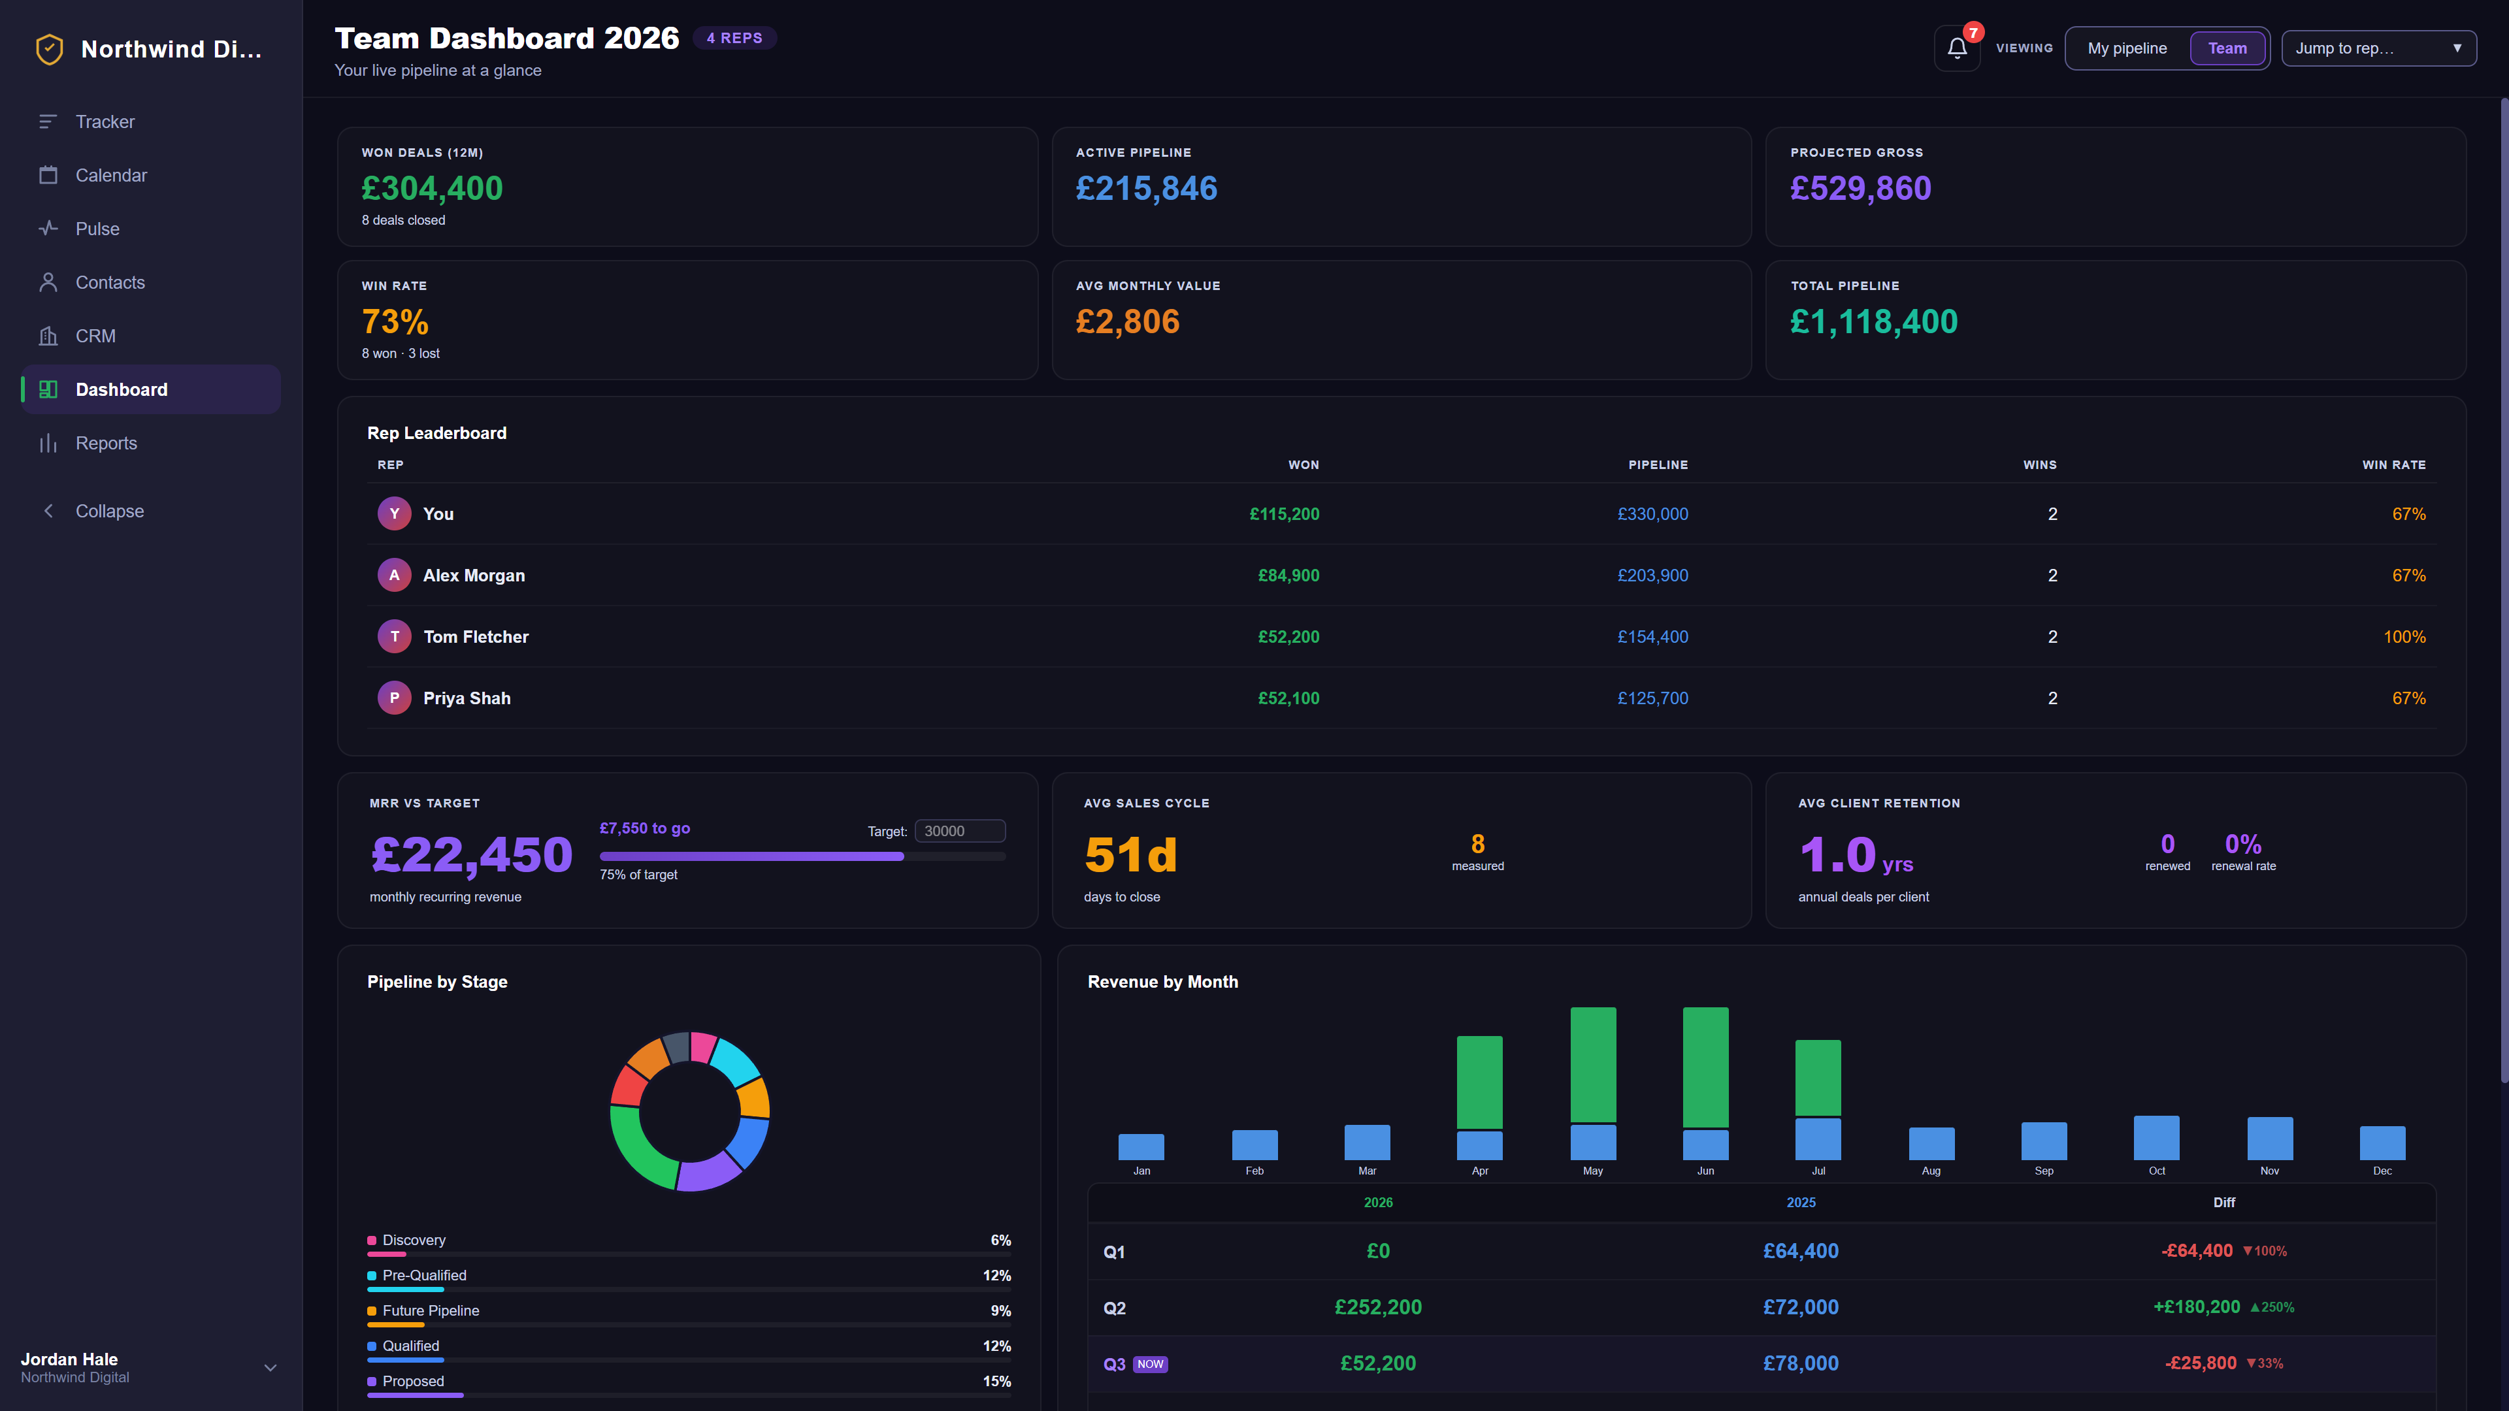Click the MRR target progress bar
Screen dimensions: 2509x1411
[x=802, y=856]
